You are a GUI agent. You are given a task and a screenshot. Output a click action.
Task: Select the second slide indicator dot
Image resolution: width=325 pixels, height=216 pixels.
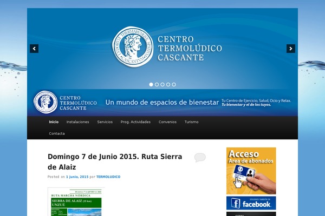coord(157,85)
